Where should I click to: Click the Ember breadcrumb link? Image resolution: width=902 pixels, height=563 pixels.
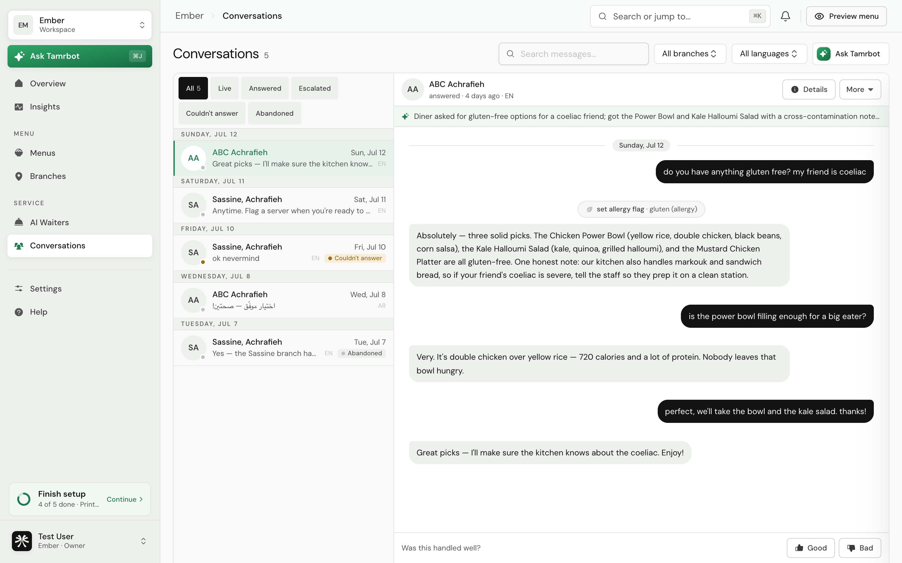[189, 16]
